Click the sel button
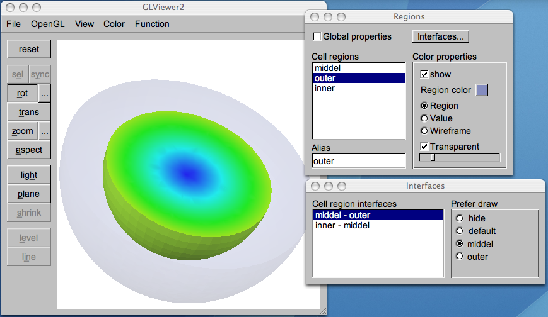 (18, 74)
